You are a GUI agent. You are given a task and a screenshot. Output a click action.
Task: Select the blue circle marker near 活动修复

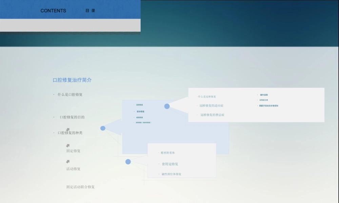tap(127, 162)
